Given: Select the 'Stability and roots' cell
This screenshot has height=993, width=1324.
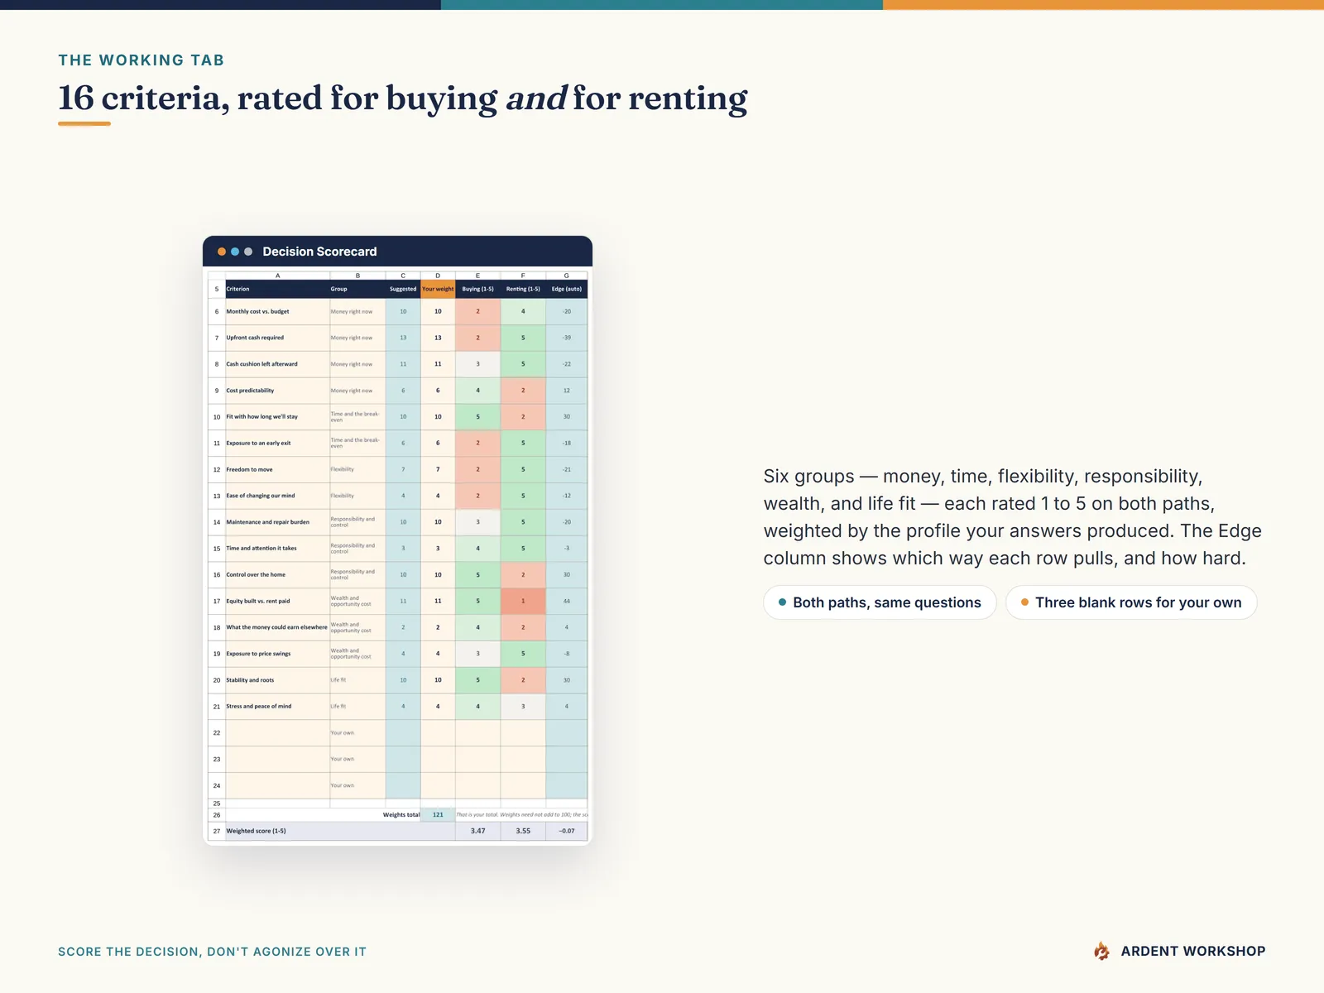Looking at the screenshot, I should 277,680.
